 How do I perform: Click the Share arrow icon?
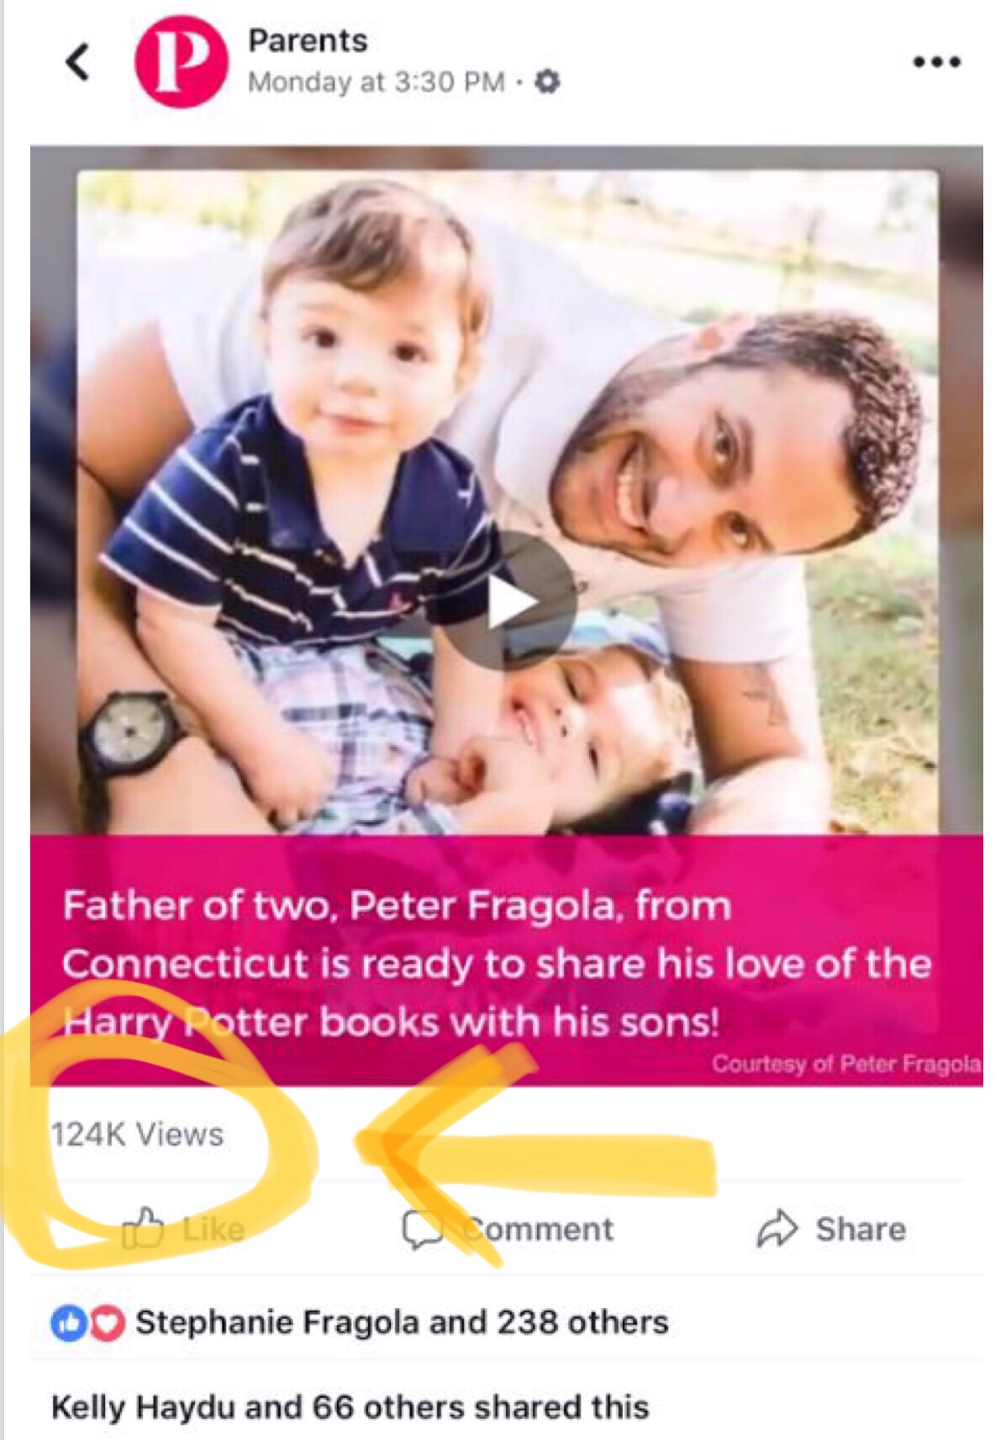point(777,1229)
